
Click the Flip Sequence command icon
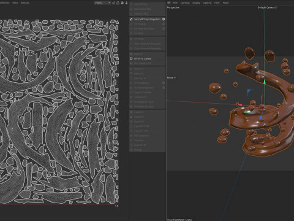[x=131, y=136]
